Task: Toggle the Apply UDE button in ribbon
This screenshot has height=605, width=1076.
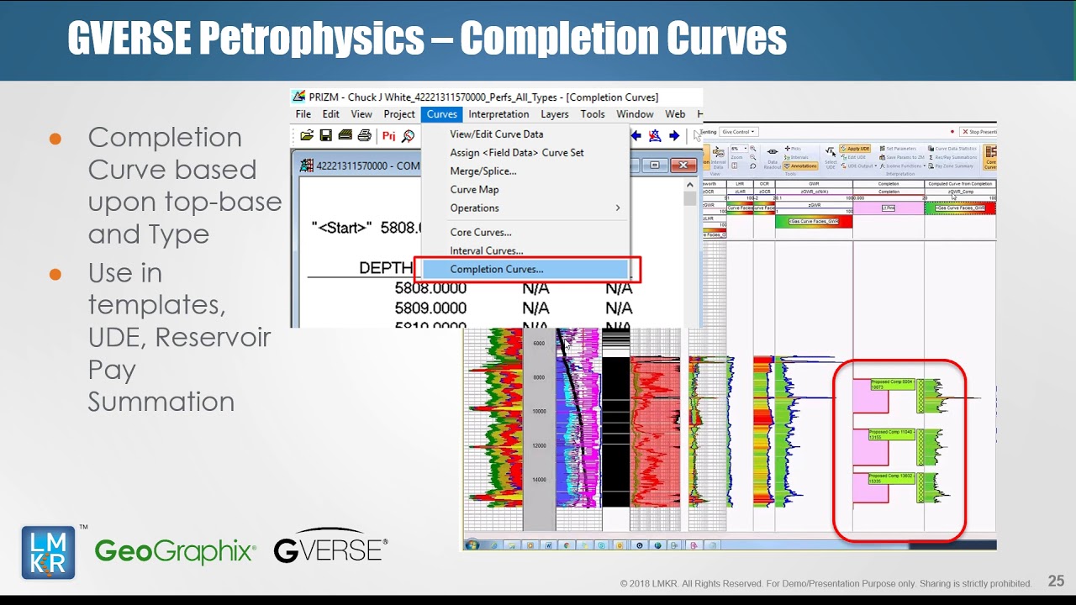Action: tap(855, 149)
